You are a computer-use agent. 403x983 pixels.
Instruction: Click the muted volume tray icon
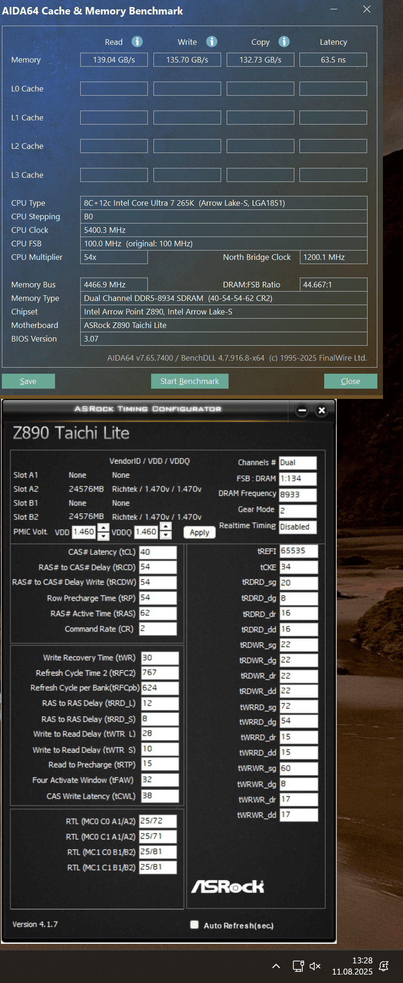coord(315,966)
